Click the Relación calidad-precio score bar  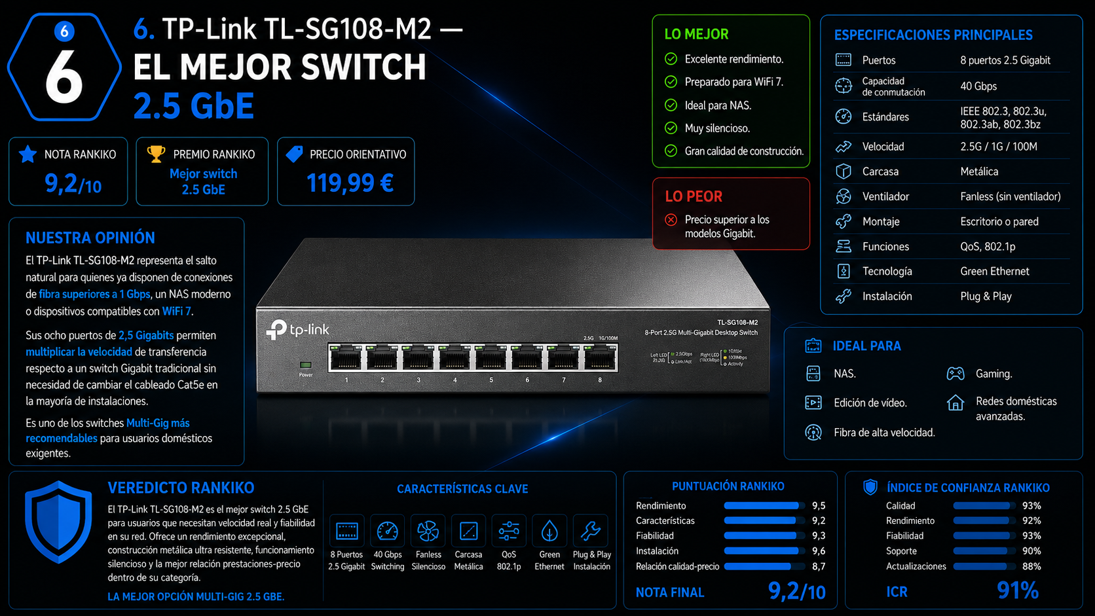764,566
